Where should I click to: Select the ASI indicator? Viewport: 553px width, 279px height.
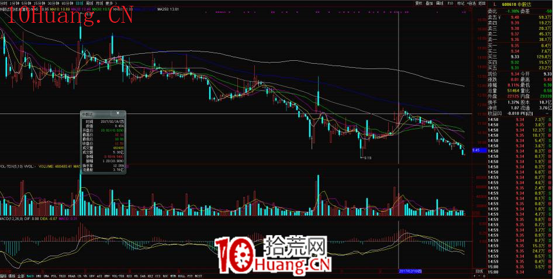pyautogui.click(x=99, y=275)
